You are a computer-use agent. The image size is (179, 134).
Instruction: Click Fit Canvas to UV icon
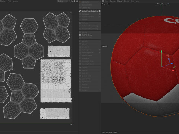click(80, 38)
